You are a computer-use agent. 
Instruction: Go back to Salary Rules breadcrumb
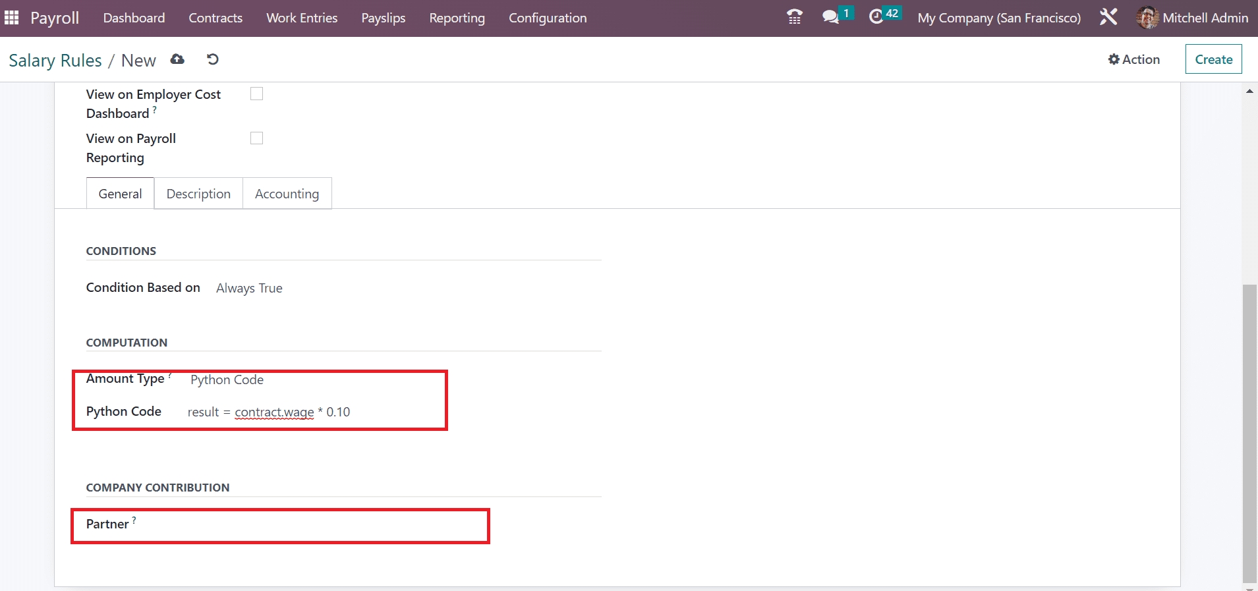55,61
